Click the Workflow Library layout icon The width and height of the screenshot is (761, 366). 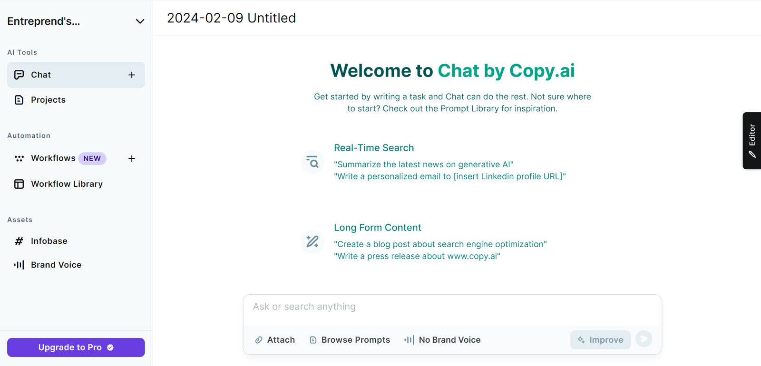coord(19,184)
